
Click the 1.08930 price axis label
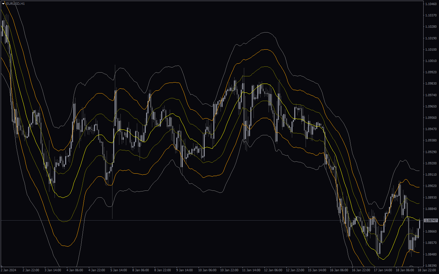point(431,198)
